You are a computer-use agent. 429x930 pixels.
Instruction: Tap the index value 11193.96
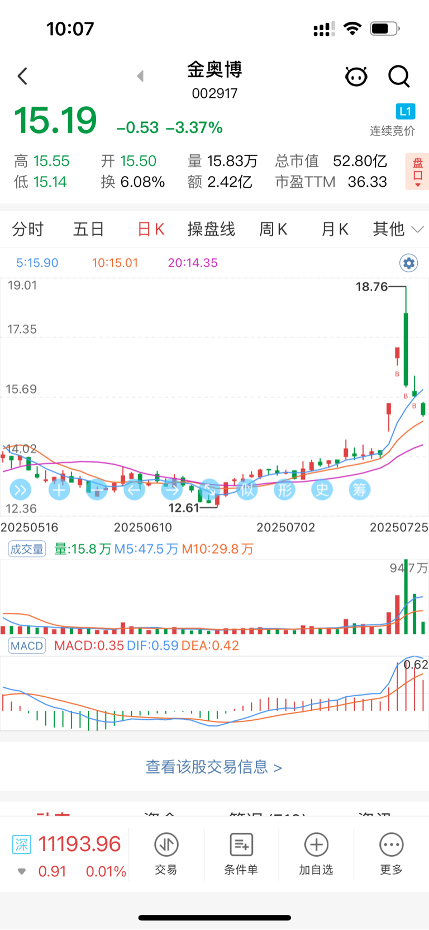[x=79, y=844]
